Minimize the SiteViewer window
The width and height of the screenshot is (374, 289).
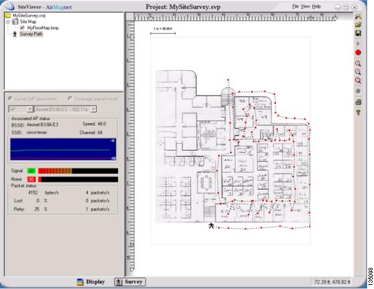[338, 7]
